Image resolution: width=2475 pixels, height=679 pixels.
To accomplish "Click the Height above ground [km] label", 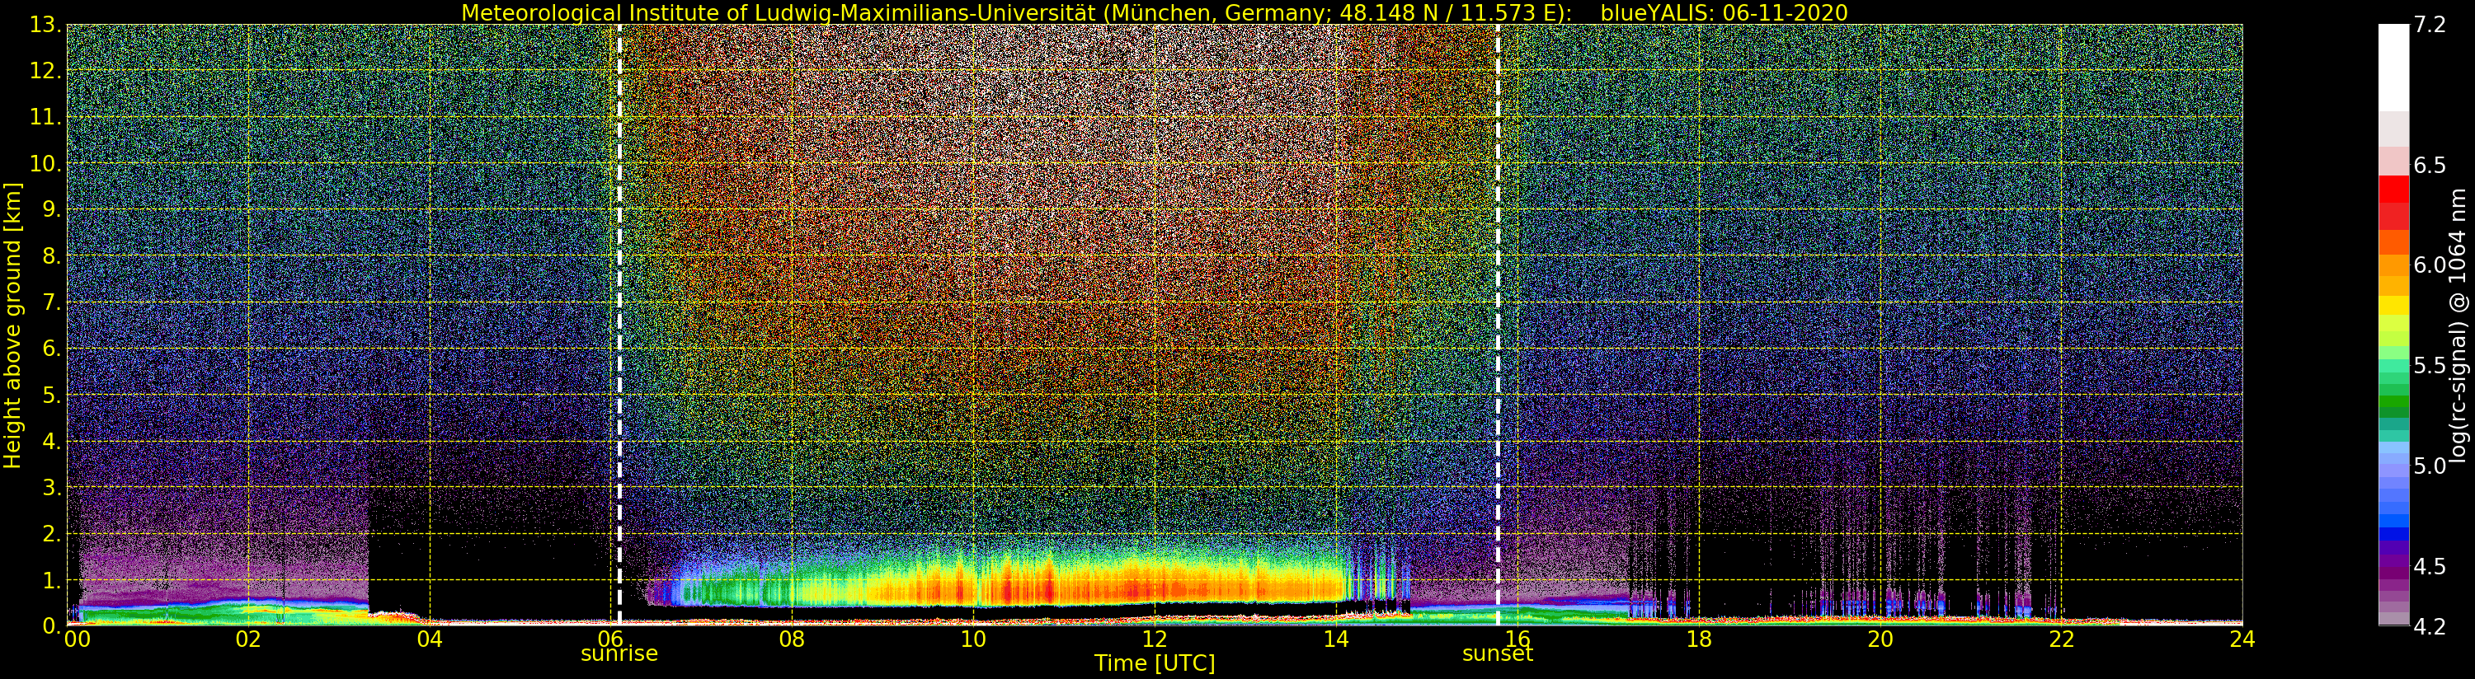I will point(12,325).
